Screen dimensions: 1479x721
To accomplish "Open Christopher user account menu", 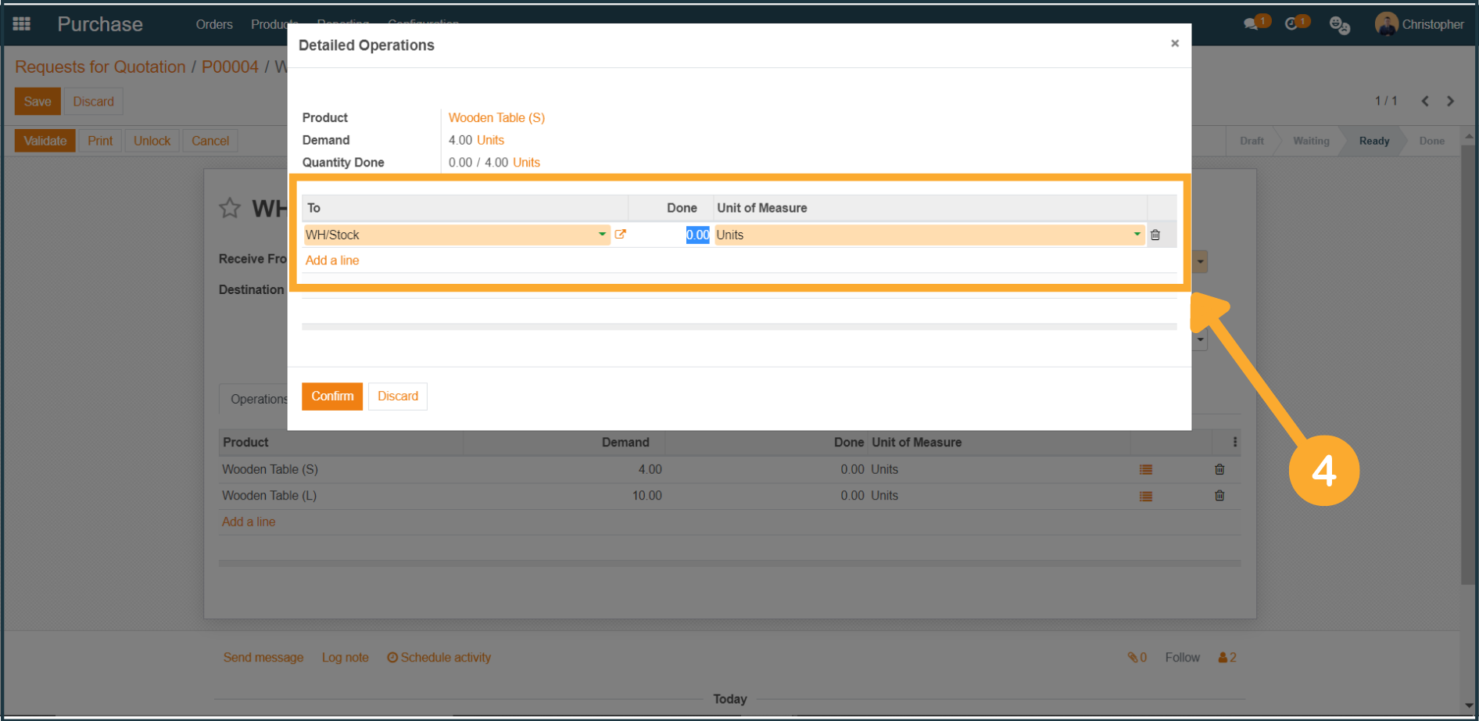I will click(x=1419, y=24).
